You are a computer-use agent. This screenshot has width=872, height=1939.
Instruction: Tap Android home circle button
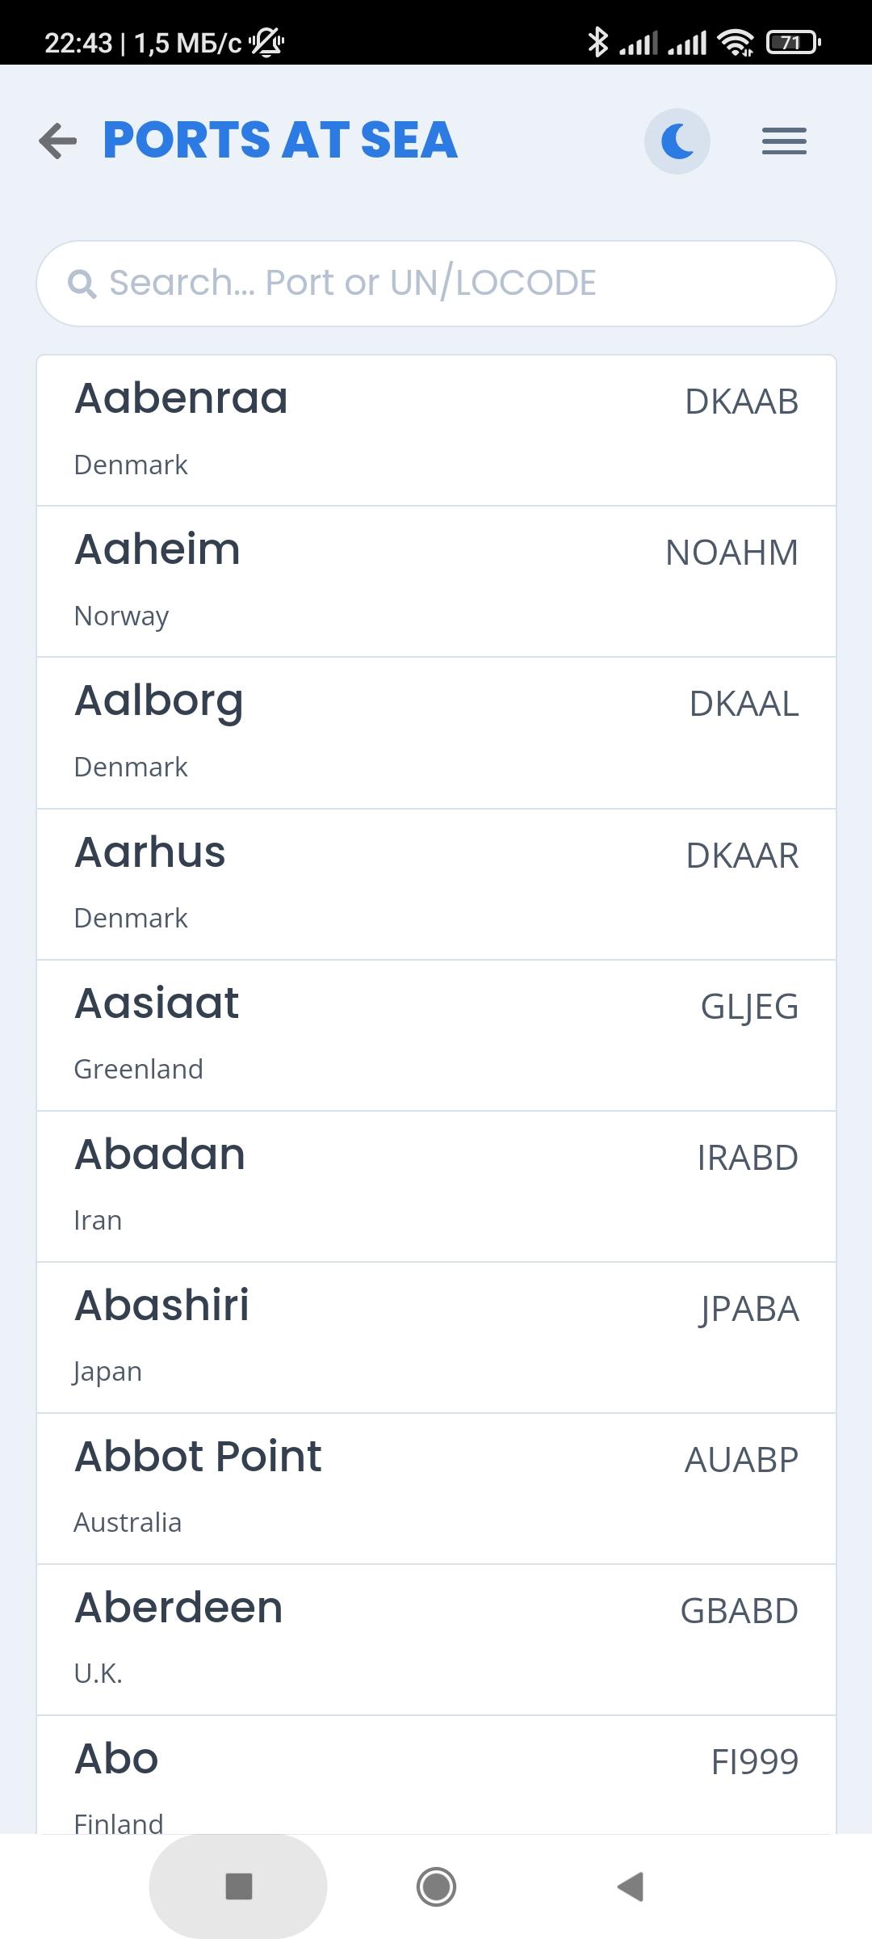[436, 1886]
